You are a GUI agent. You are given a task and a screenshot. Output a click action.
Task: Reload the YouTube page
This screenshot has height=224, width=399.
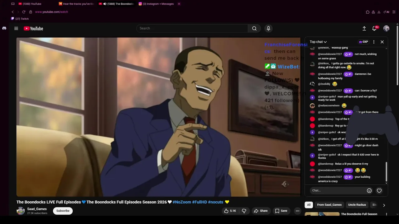click(x=24, y=12)
